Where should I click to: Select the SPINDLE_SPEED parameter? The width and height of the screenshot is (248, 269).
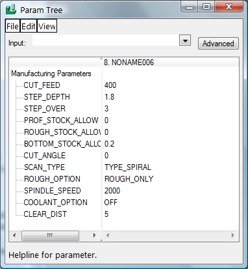pyautogui.click(x=53, y=191)
